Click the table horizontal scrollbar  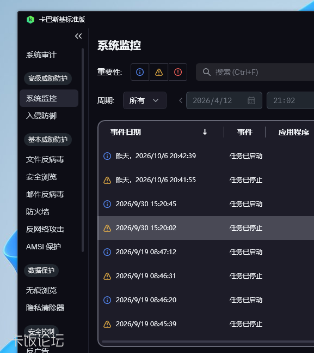point(208,342)
